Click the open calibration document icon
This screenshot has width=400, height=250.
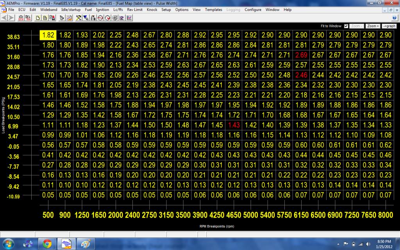tap(45, 18)
